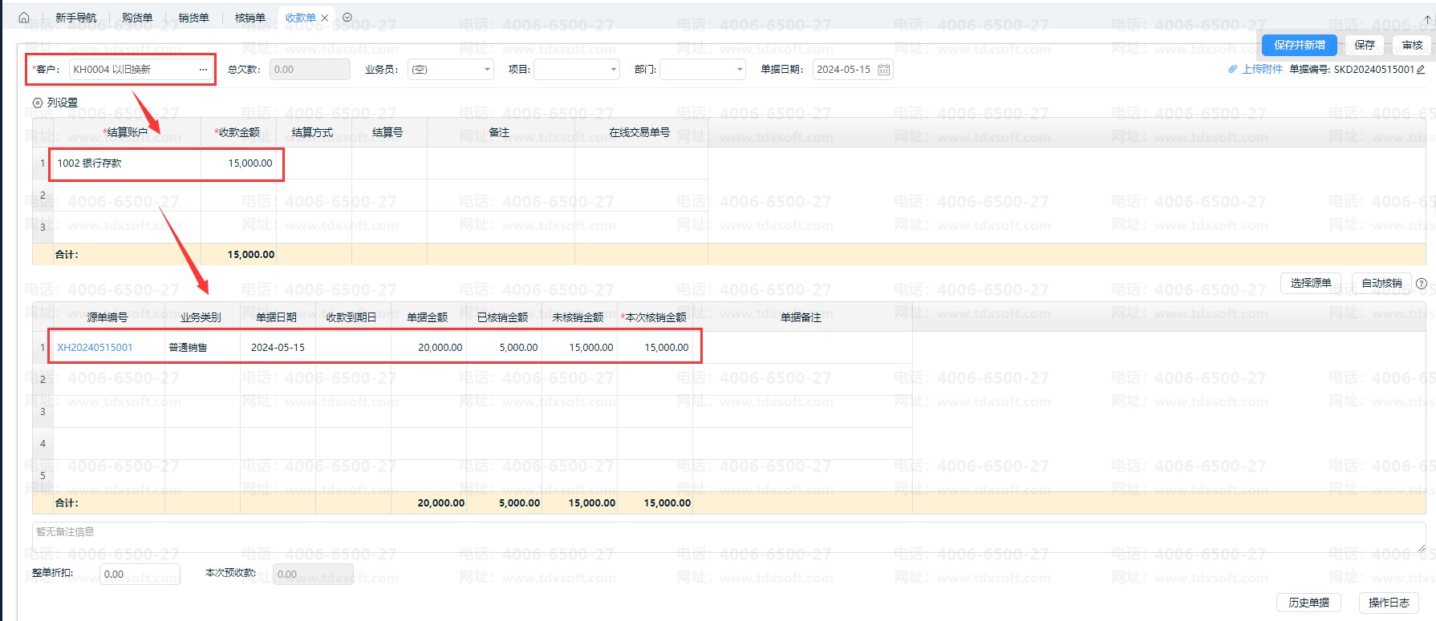Click the home icon in tab bar
This screenshot has width=1436, height=621.
24,18
